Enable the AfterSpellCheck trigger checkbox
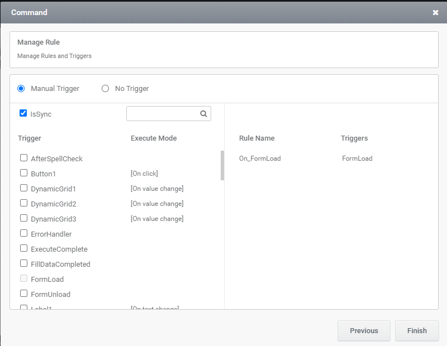Viewport: 447px width, 346px height. (24, 158)
